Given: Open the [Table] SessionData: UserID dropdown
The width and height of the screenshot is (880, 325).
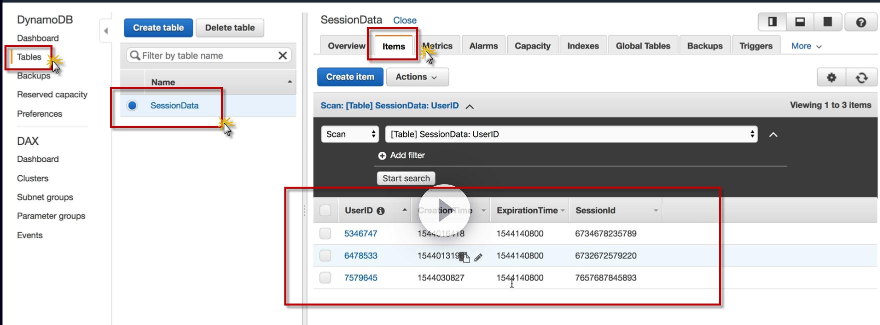Looking at the screenshot, I should click(x=572, y=134).
